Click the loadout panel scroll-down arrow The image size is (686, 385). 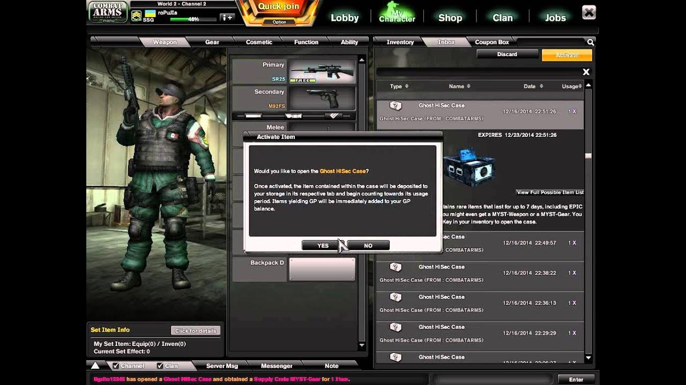tap(362, 346)
